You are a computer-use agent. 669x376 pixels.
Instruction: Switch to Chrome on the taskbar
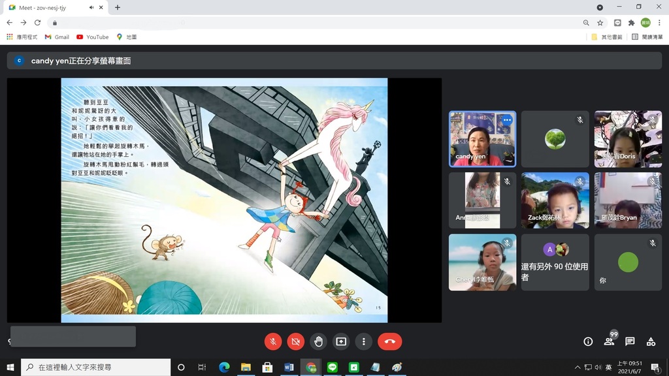pos(310,367)
